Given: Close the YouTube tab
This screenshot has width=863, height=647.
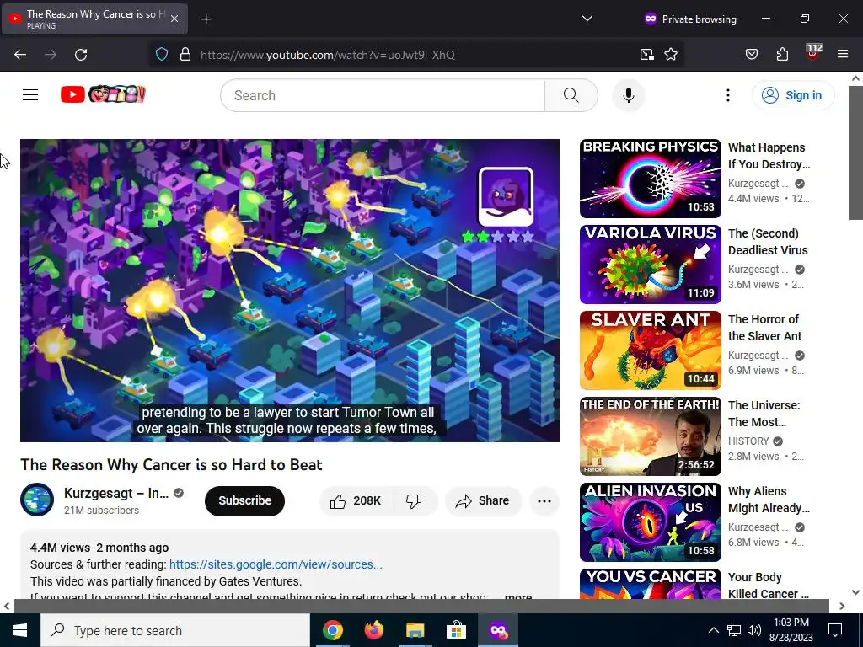Looking at the screenshot, I should point(174,19).
